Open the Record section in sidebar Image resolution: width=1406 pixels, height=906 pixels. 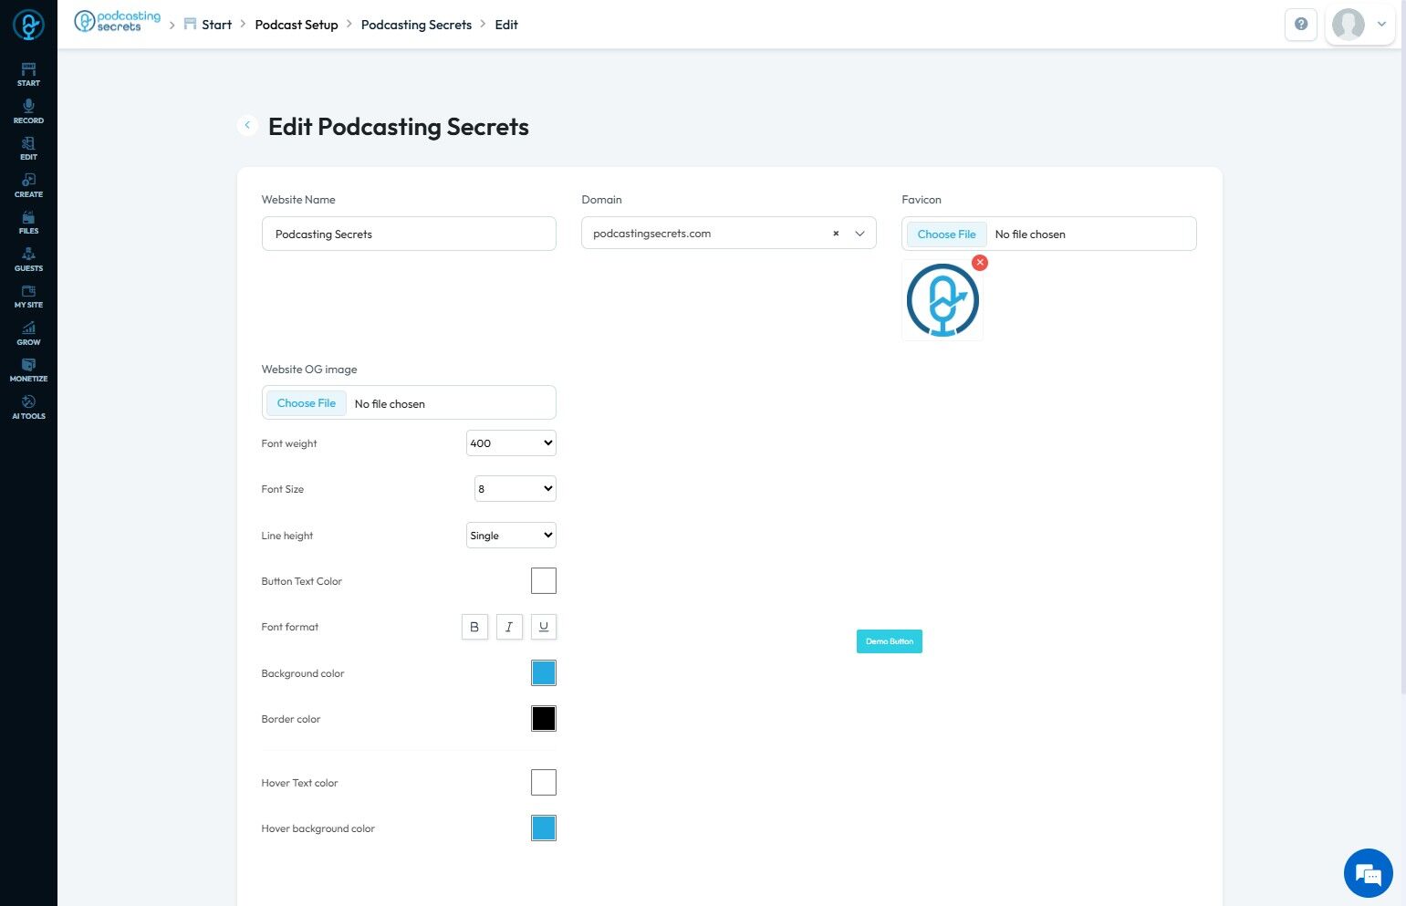(28, 112)
